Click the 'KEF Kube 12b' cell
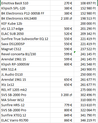The image size is (98, 123). coord(25,23)
